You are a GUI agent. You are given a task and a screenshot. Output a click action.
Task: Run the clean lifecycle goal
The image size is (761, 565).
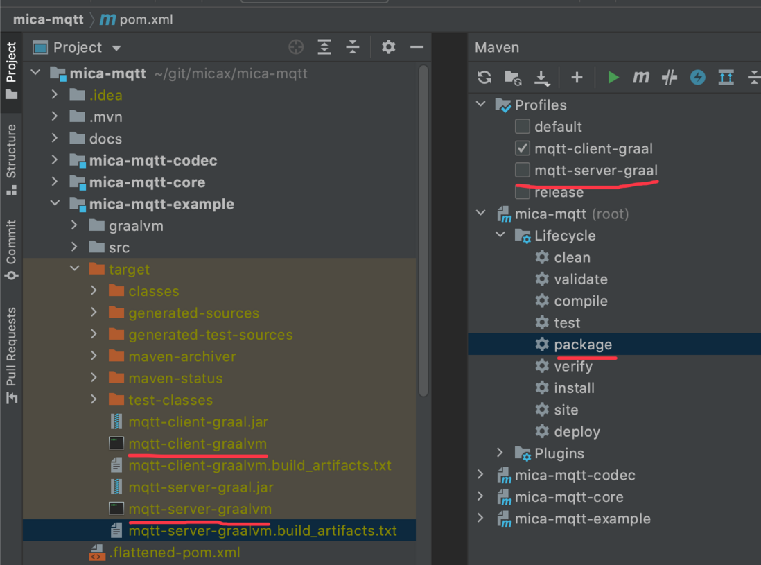572,257
